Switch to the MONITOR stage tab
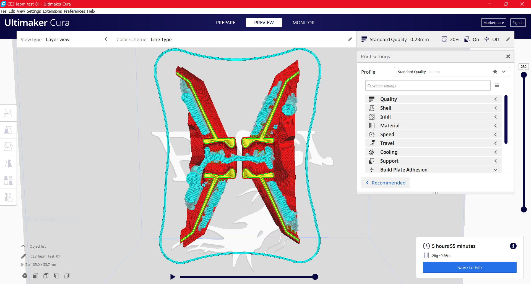This screenshot has height=284, width=531. click(303, 23)
